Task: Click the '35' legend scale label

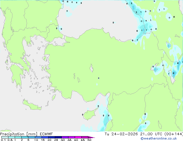Action: point(69,140)
